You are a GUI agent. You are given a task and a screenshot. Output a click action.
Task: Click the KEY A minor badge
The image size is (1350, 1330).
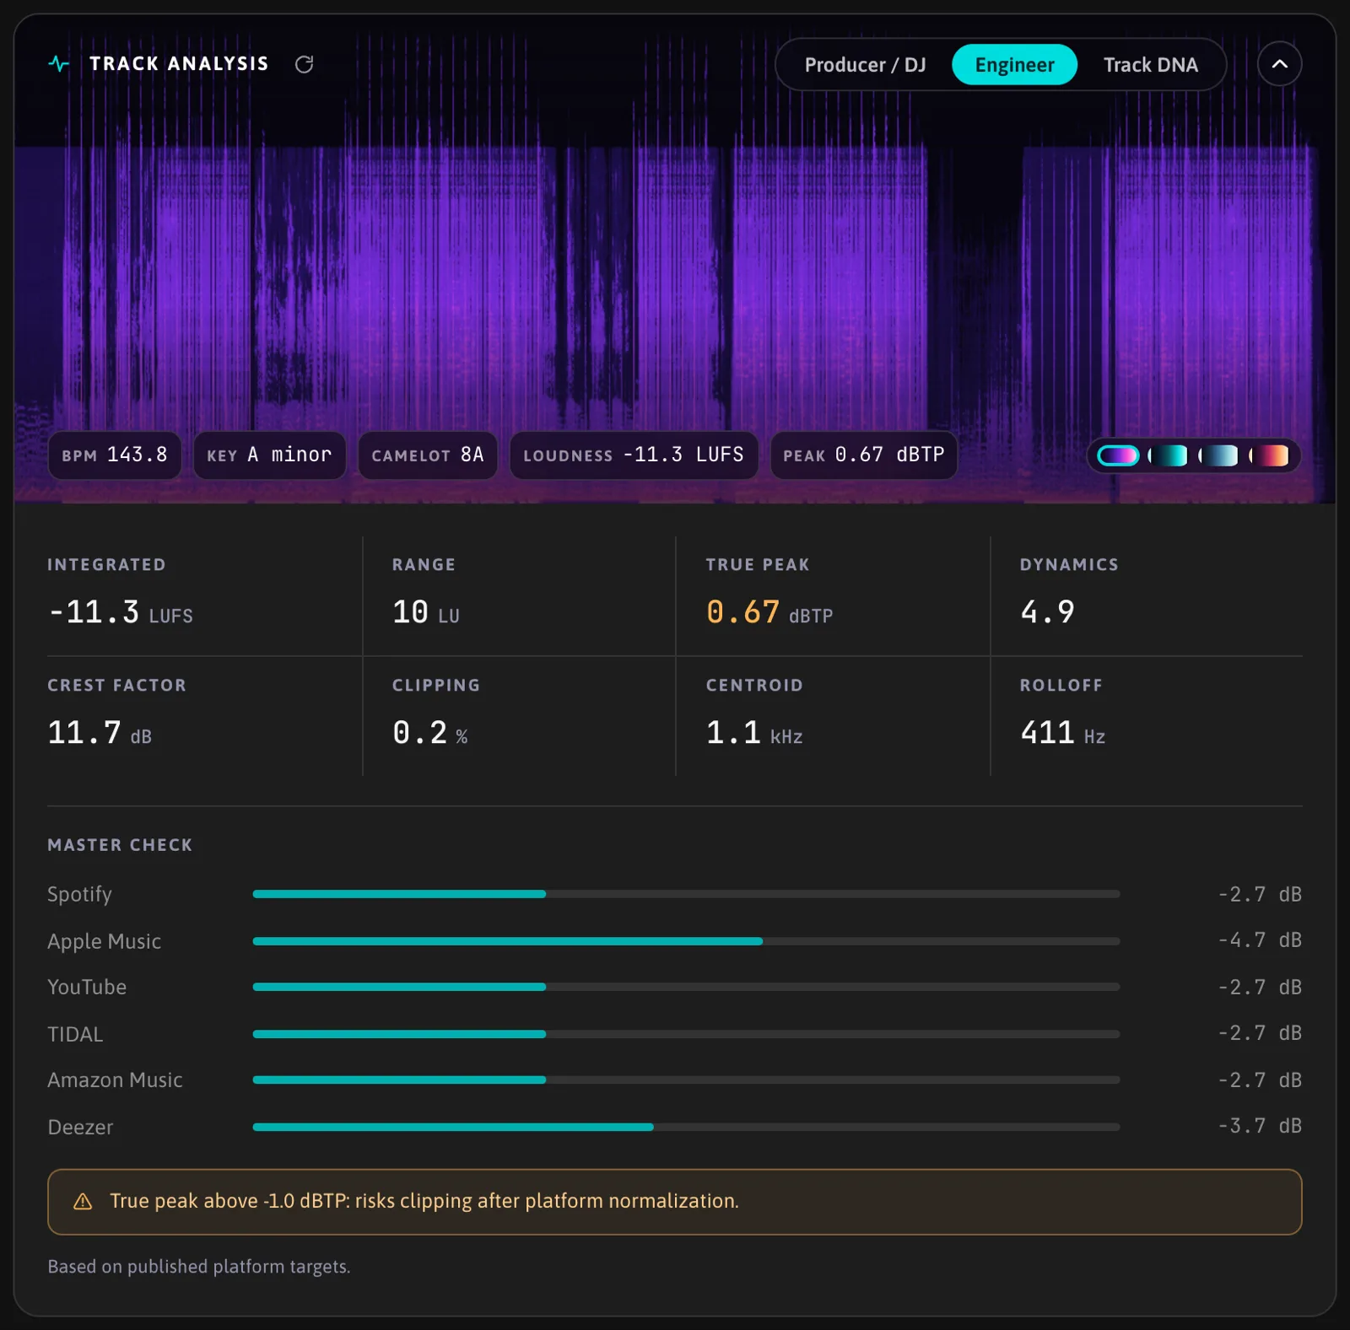tap(270, 455)
